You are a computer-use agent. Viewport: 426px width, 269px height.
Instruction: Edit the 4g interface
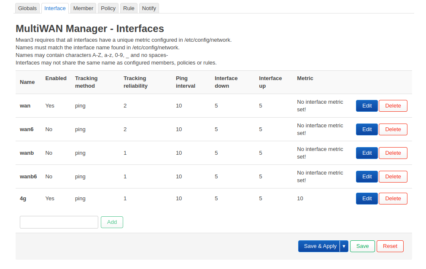point(367,199)
